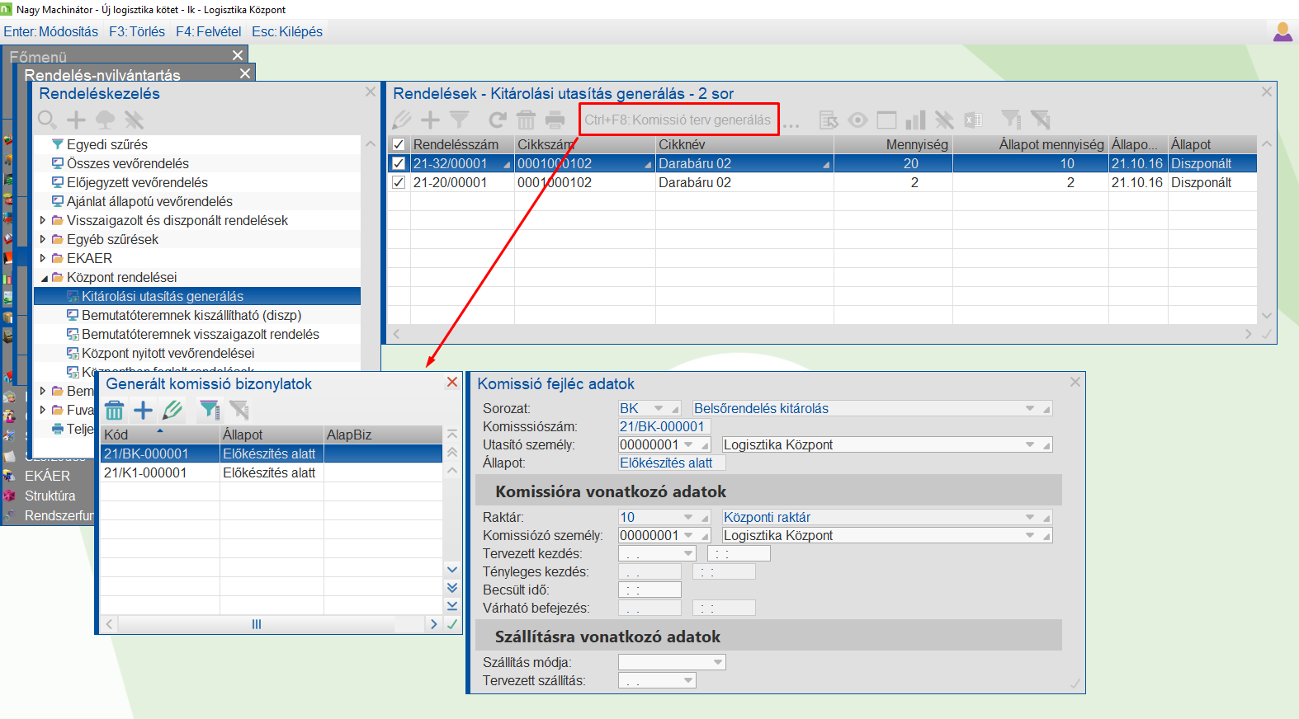The height and width of the screenshot is (719, 1299).
Task: Toggle the select-all checkbox in the orders grid header
Action: coord(399,144)
